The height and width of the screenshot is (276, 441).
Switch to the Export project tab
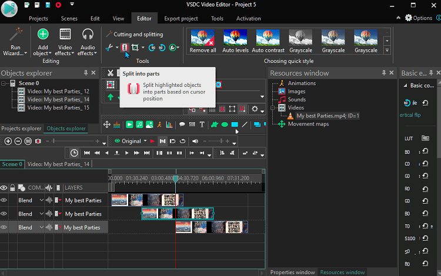[x=181, y=19]
